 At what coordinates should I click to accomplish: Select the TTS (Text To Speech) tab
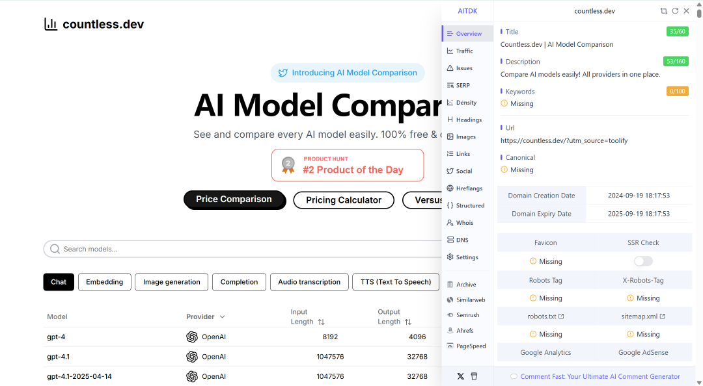(x=396, y=282)
